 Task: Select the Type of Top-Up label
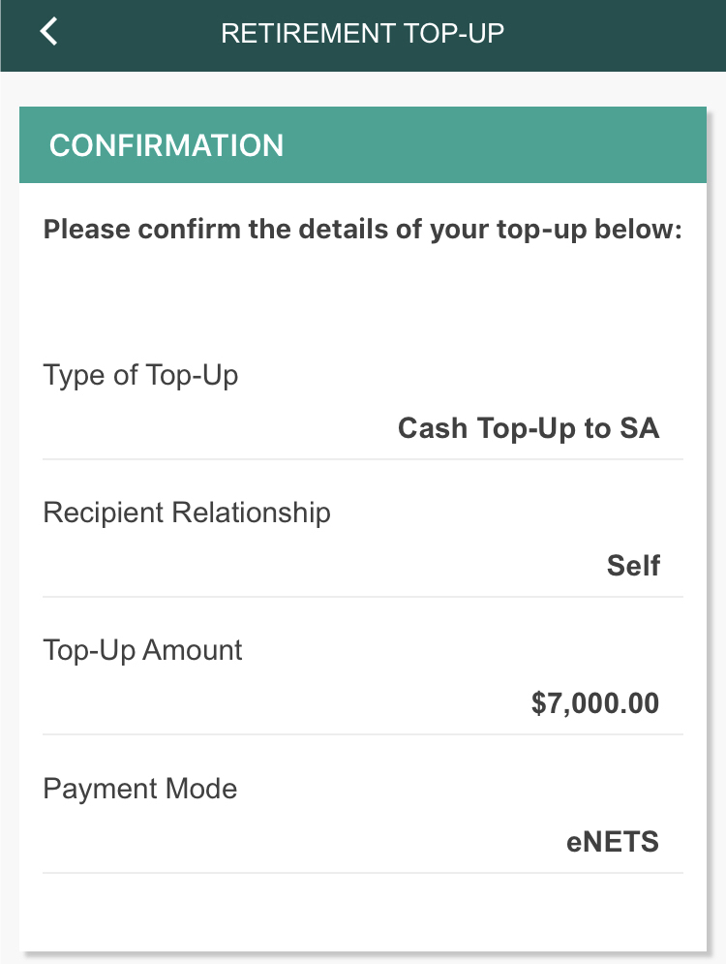point(140,375)
